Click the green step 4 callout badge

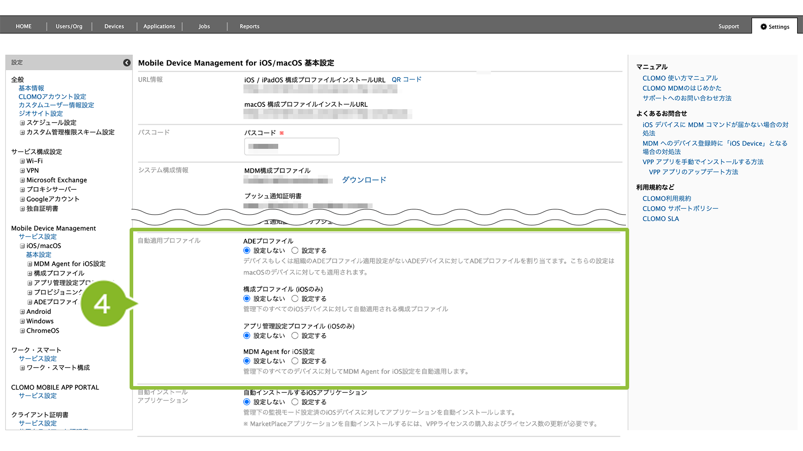103,304
